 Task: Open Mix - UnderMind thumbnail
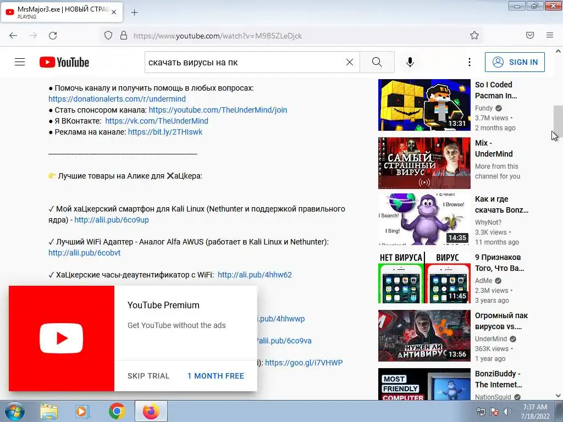424,163
